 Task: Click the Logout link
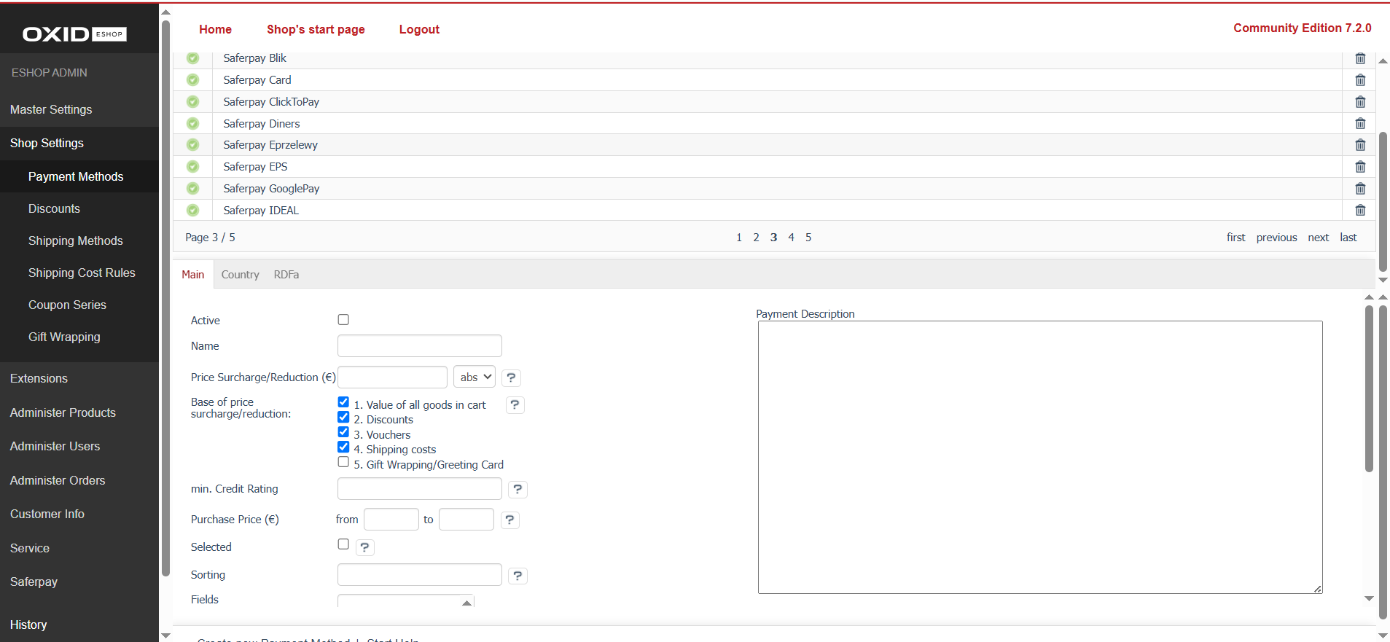[419, 29]
